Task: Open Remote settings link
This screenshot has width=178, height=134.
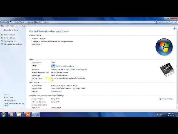Action: point(9,38)
